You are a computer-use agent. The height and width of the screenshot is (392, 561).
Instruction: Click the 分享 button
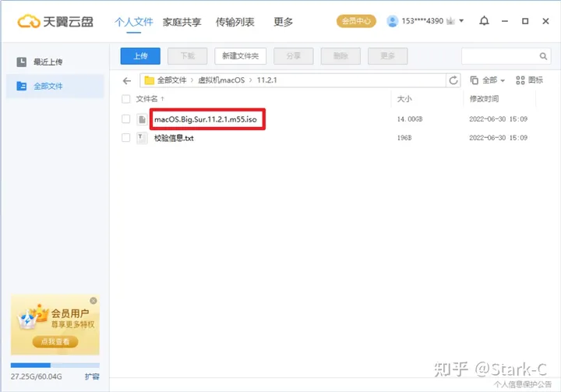click(x=294, y=56)
